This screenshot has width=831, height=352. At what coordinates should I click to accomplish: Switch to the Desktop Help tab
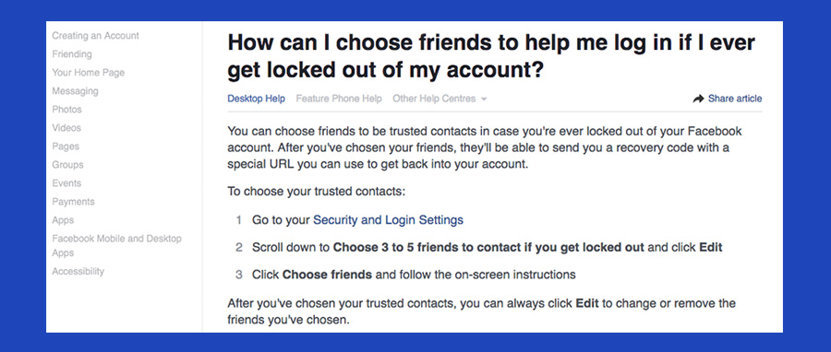pyautogui.click(x=256, y=99)
